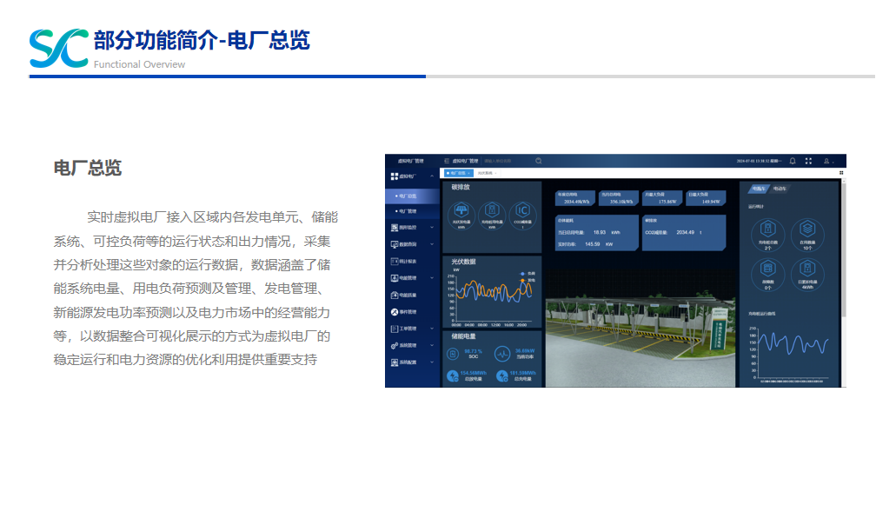Switch to the 光伏系统 page tab
Viewport: 896px width, 505px height.
point(485,173)
